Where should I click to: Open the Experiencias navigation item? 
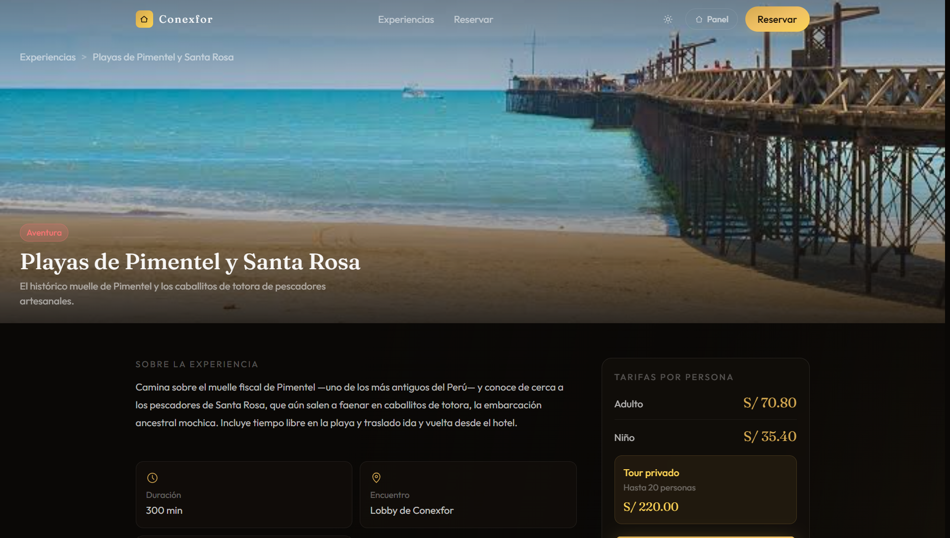406,19
